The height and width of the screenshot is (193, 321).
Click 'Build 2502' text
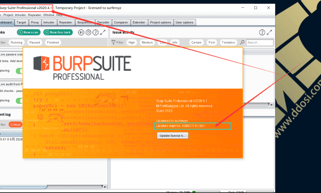click(164, 111)
